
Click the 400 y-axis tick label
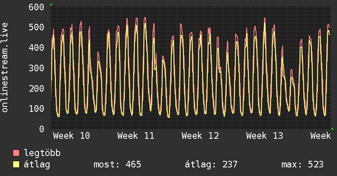point(36,47)
